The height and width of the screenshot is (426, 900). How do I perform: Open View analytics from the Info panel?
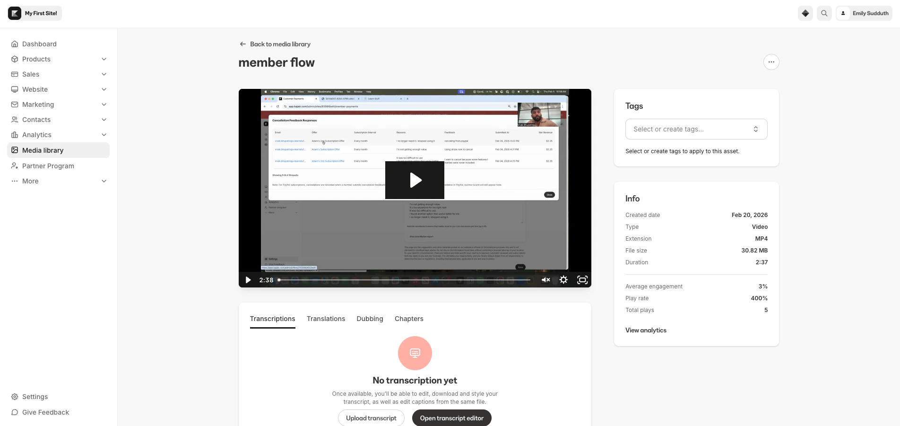click(x=646, y=330)
